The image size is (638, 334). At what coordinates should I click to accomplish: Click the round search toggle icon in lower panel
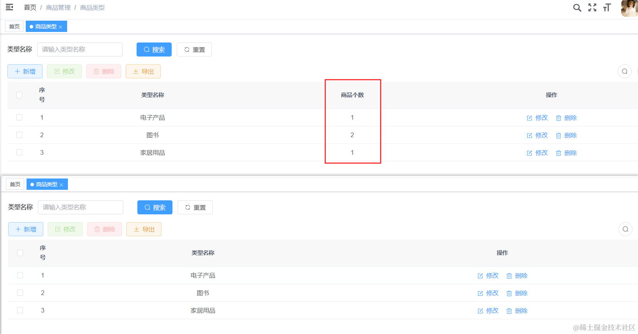pyautogui.click(x=625, y=229)
